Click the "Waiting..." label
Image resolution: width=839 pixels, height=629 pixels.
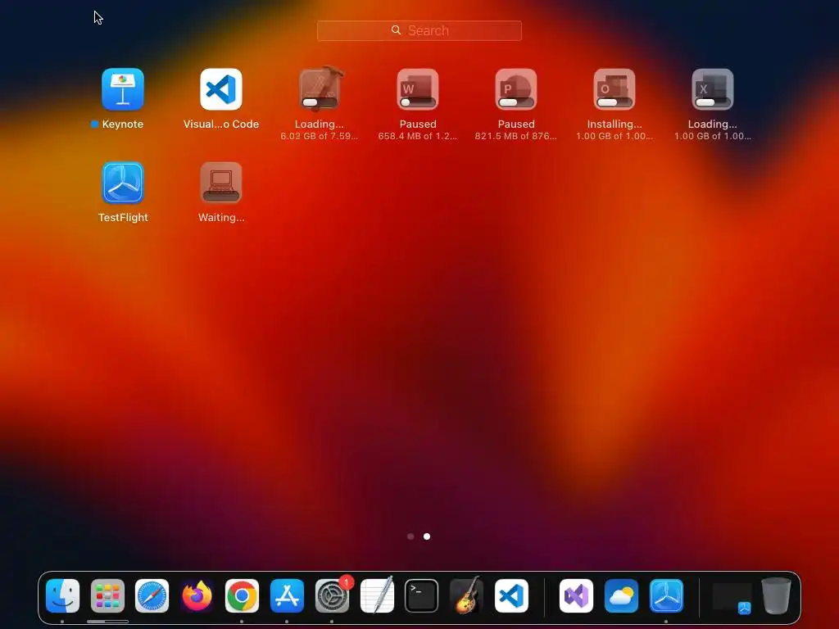pos(221,218)
